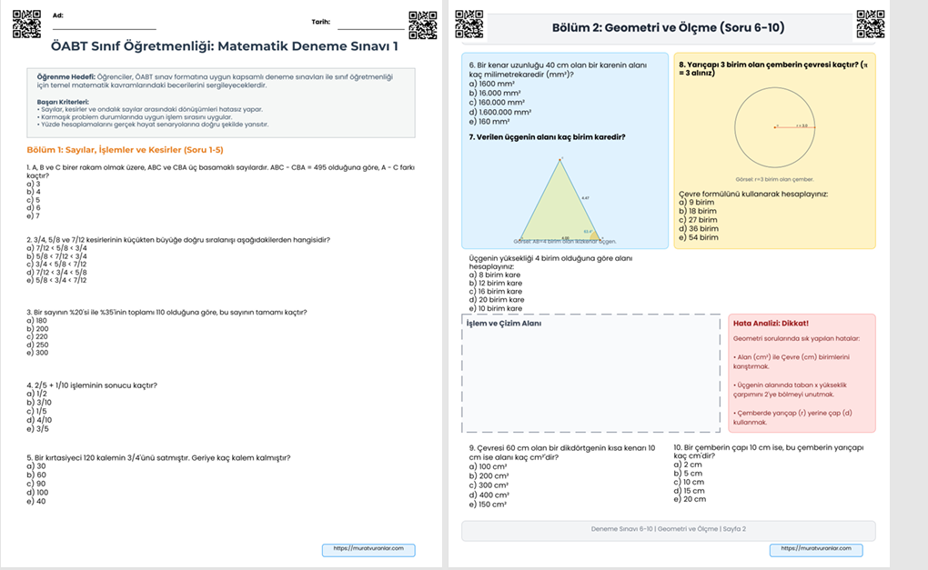This screenshot has width=928, height=570.
Task: Click the QR code left of Bölüm 2 header
Action: pyautogui.click(x=469, y=25)
